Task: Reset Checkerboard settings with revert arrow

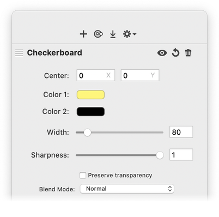Action: pyautogui.click(x=175, y=53)
